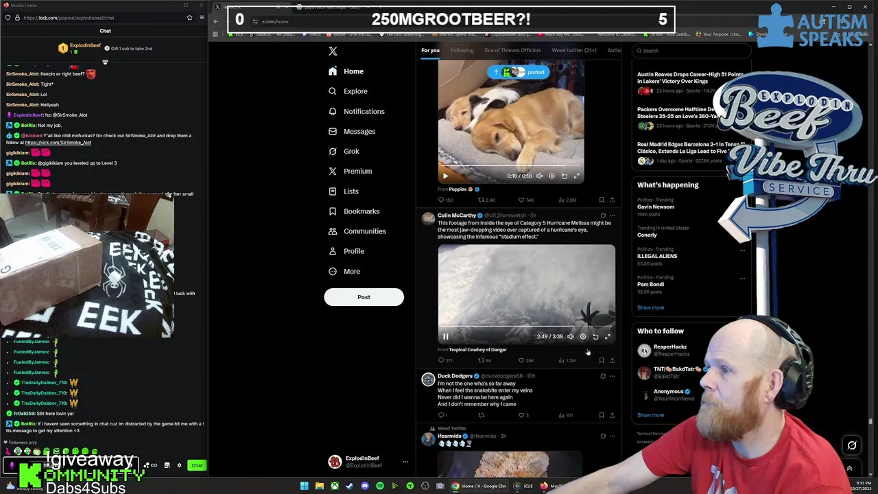
Task: Open Kick chat settings gear
Action: point(179,465)
